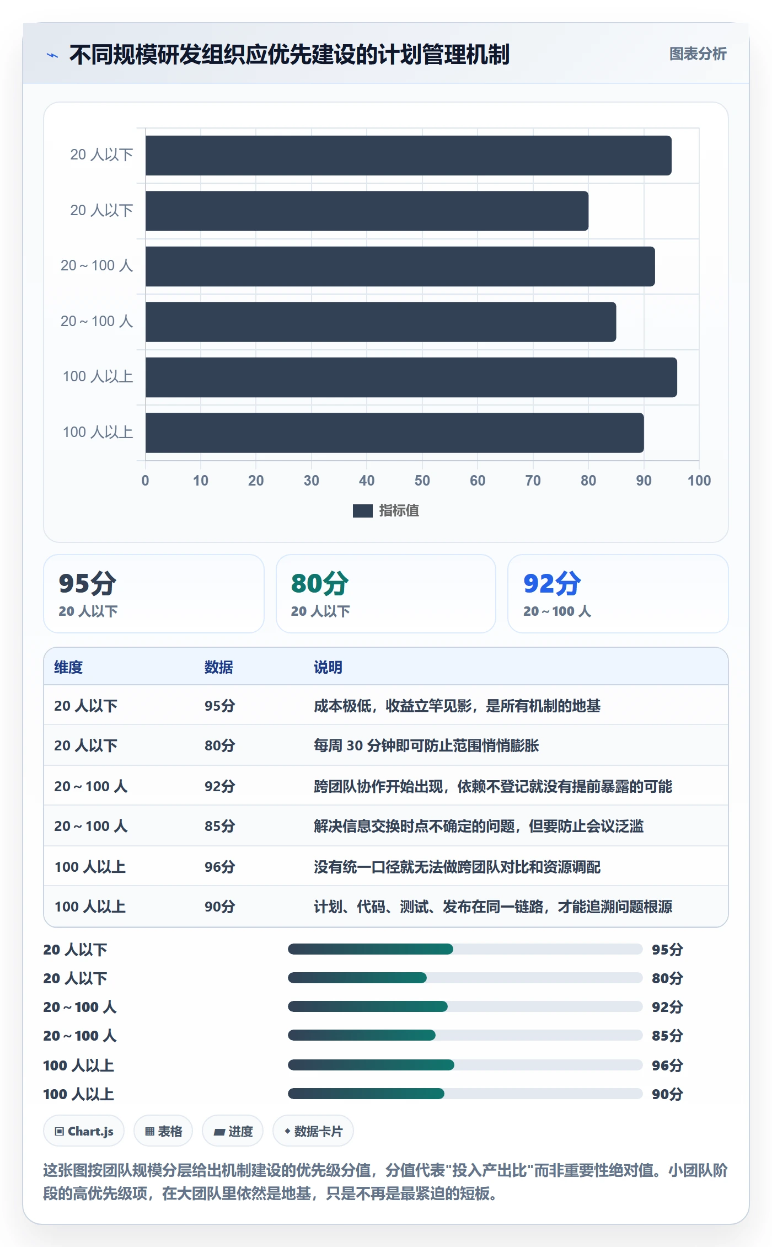The width and height of the screenshot is (772, 1247).
Task: Click the 95分 progress bar
Action: (x=465, y=949)
